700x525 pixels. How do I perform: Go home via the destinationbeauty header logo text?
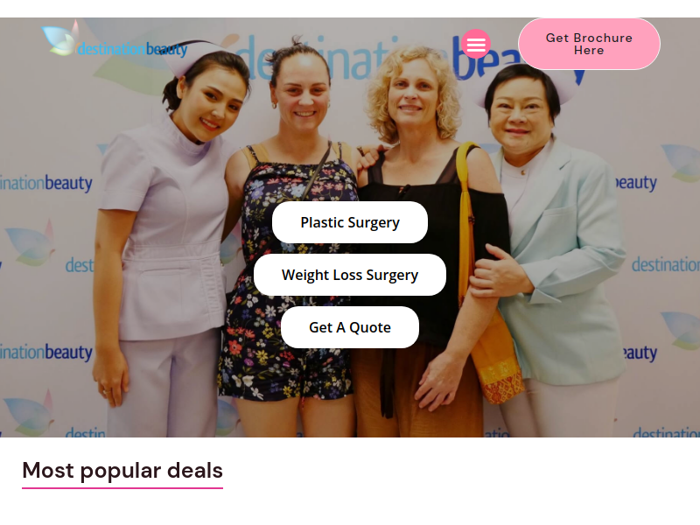pyautogui.click(x=132, y=49)
